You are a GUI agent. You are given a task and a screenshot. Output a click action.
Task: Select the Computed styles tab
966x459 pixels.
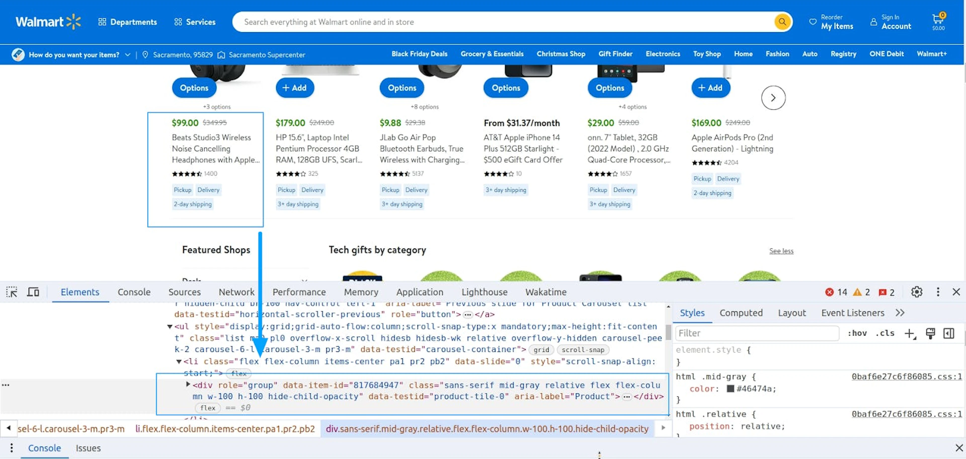[x=741, y=313]
